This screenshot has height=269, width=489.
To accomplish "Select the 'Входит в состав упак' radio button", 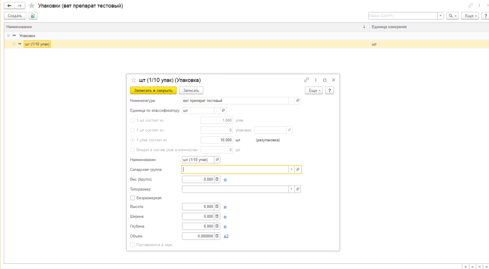I will (x=132, y=150).
